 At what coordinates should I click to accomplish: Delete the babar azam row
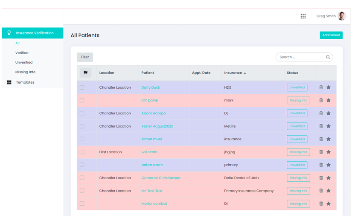(x=321, y=165)
